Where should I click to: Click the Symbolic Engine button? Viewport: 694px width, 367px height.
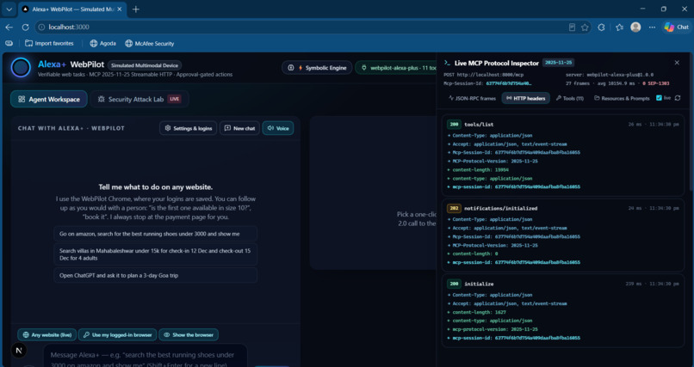[x=317, y=68]
